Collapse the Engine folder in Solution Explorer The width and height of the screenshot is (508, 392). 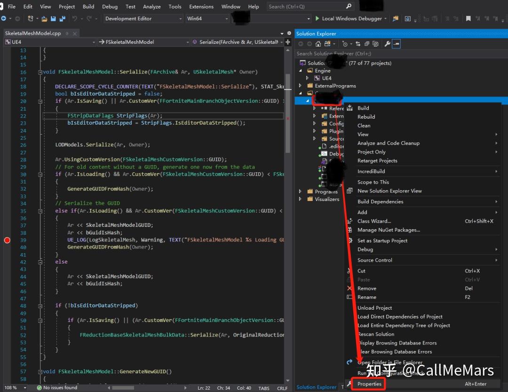tap(300, 71)
